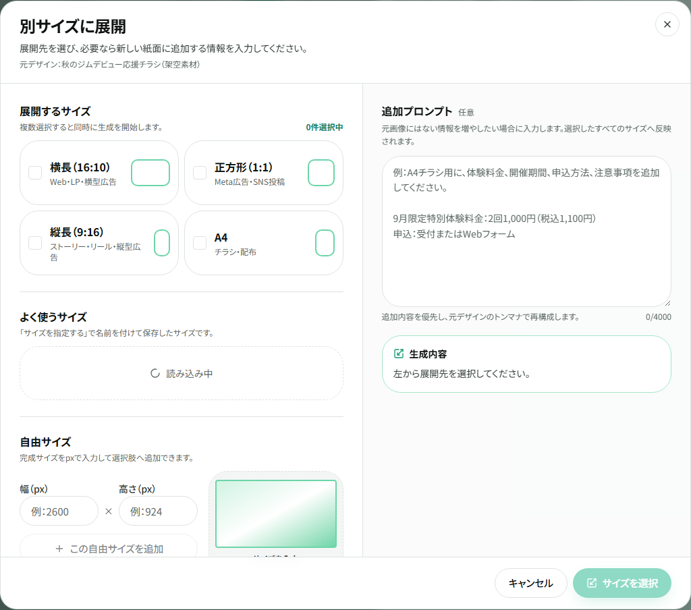Click the Web・LP・横型広告 subtitle
Image resolution: width=691 pixels, height=610 pixels.
coord(83,182)
